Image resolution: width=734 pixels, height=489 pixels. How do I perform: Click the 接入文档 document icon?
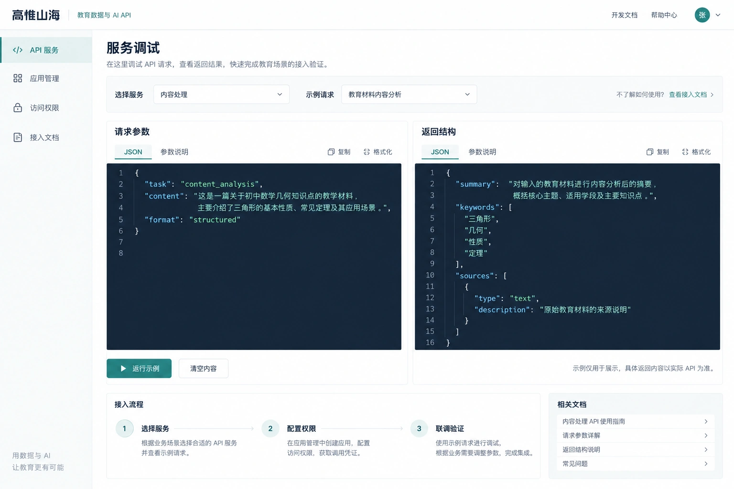[18, 138]
